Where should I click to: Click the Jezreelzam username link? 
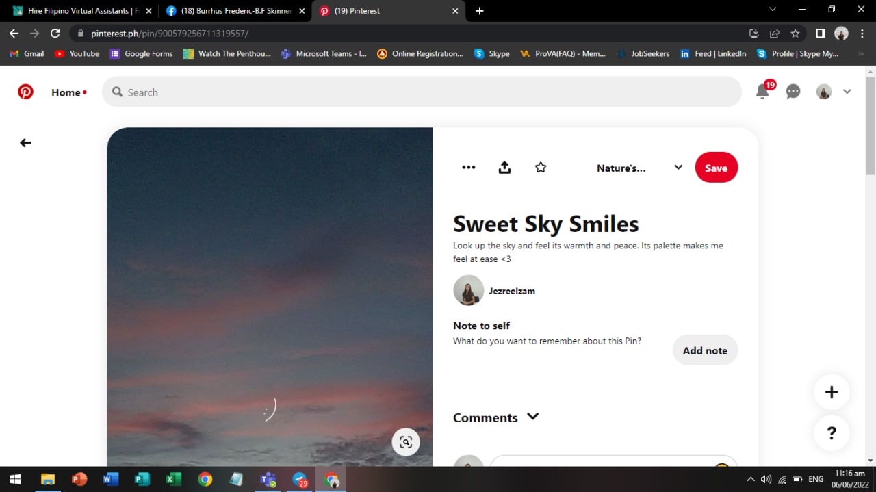pos(512,291)
